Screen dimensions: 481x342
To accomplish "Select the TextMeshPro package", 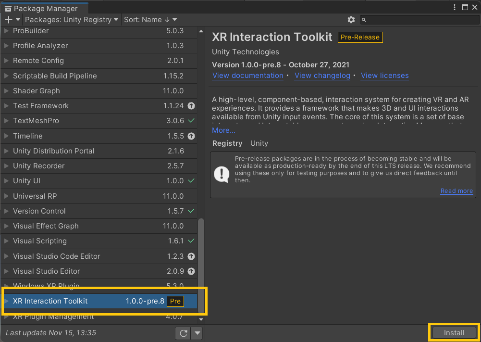I will tap(99, 121).
